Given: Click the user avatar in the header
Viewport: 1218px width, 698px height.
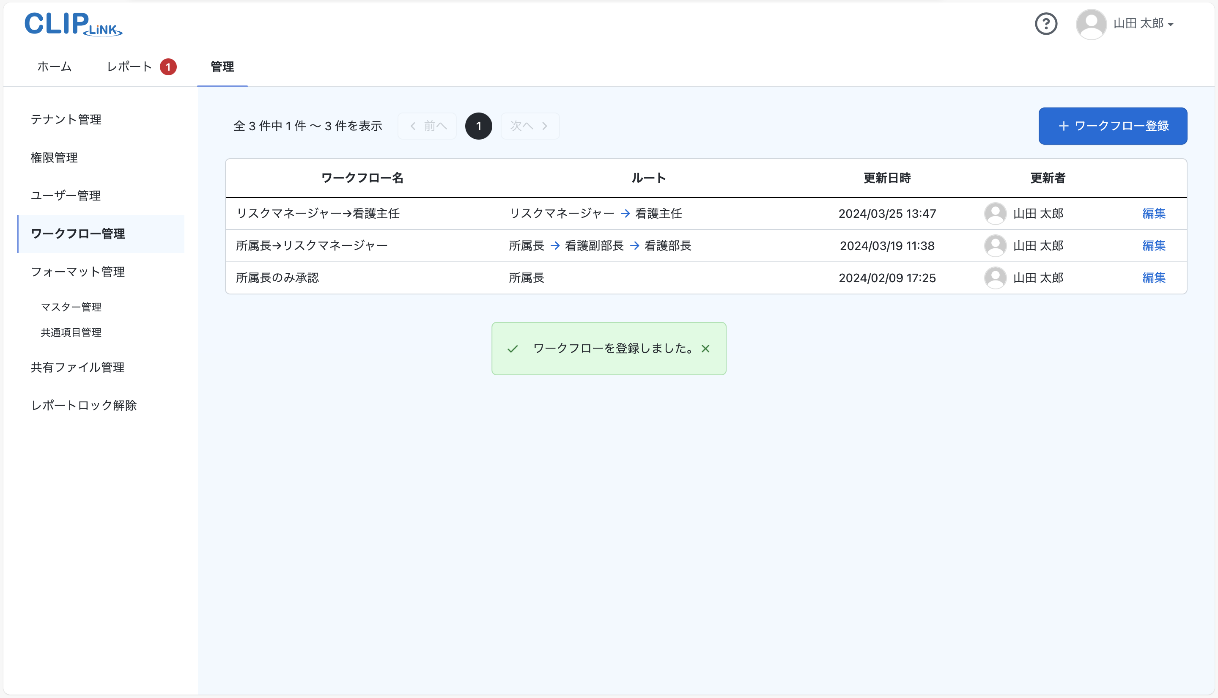Looking at the screenshot, I should click(1092, 24).
